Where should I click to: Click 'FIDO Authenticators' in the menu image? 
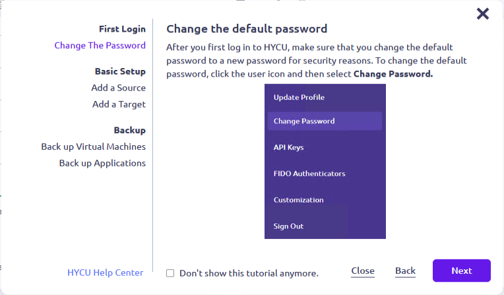point(309,174)
